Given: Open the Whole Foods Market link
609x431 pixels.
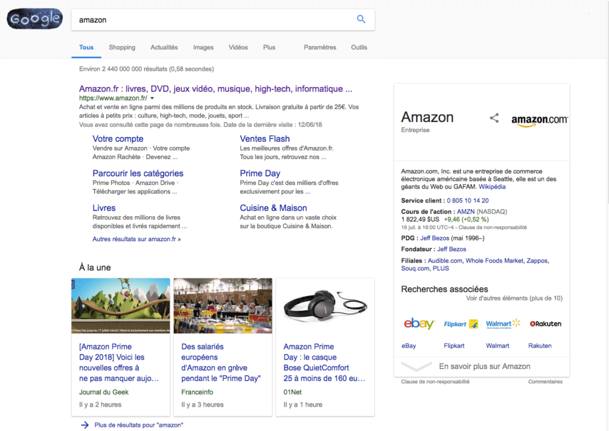Looking at the screenshot, I should click(x=494, y=260).
